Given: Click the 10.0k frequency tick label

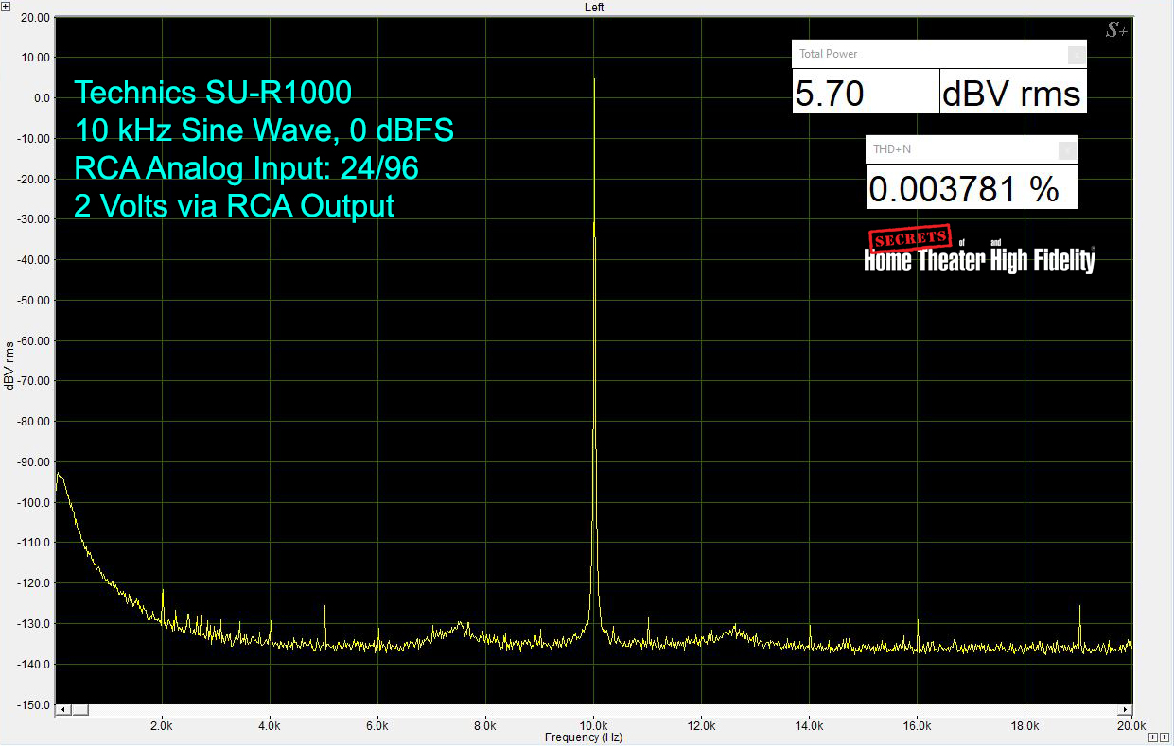Looking at the screenshot, I should tap(593, 726).
